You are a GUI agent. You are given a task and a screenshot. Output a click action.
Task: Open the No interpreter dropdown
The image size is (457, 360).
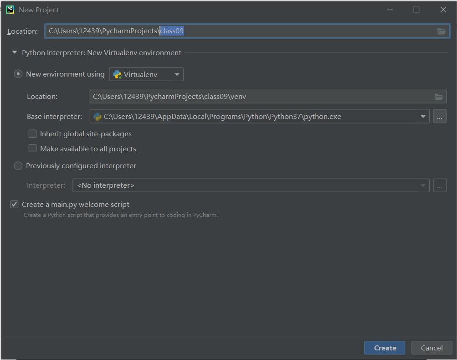click(251, 185)
